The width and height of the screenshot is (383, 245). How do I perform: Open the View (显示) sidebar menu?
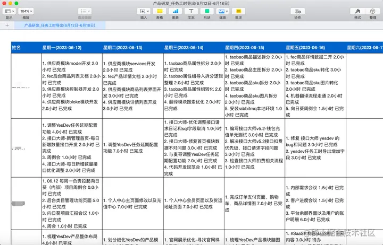coord(9,11)
